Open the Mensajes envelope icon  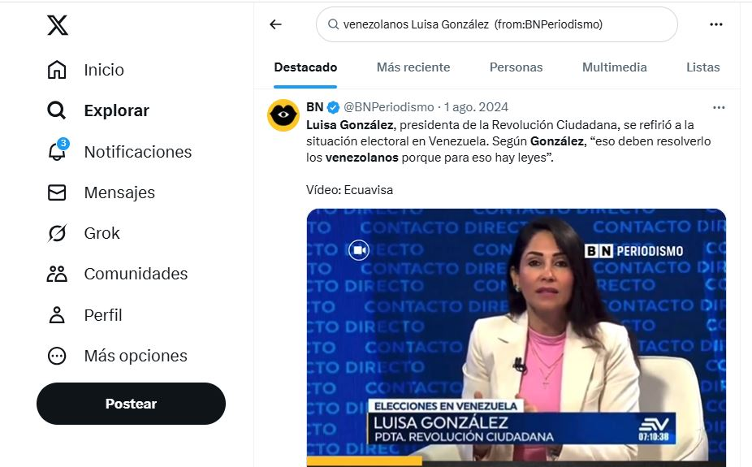click(57, 192)
